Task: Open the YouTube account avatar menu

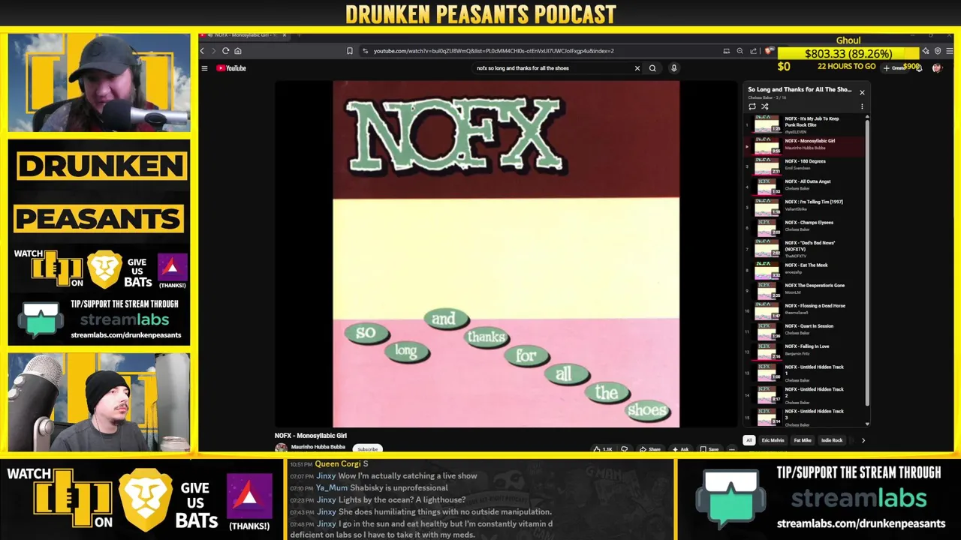Action: coord(936,68)
